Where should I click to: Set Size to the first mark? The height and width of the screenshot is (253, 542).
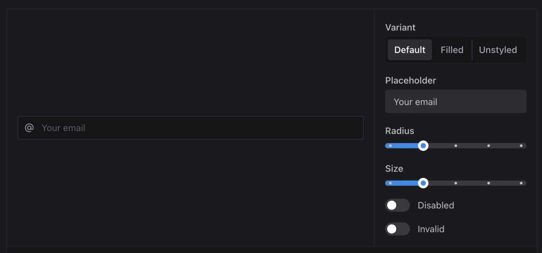pos(390,183)
